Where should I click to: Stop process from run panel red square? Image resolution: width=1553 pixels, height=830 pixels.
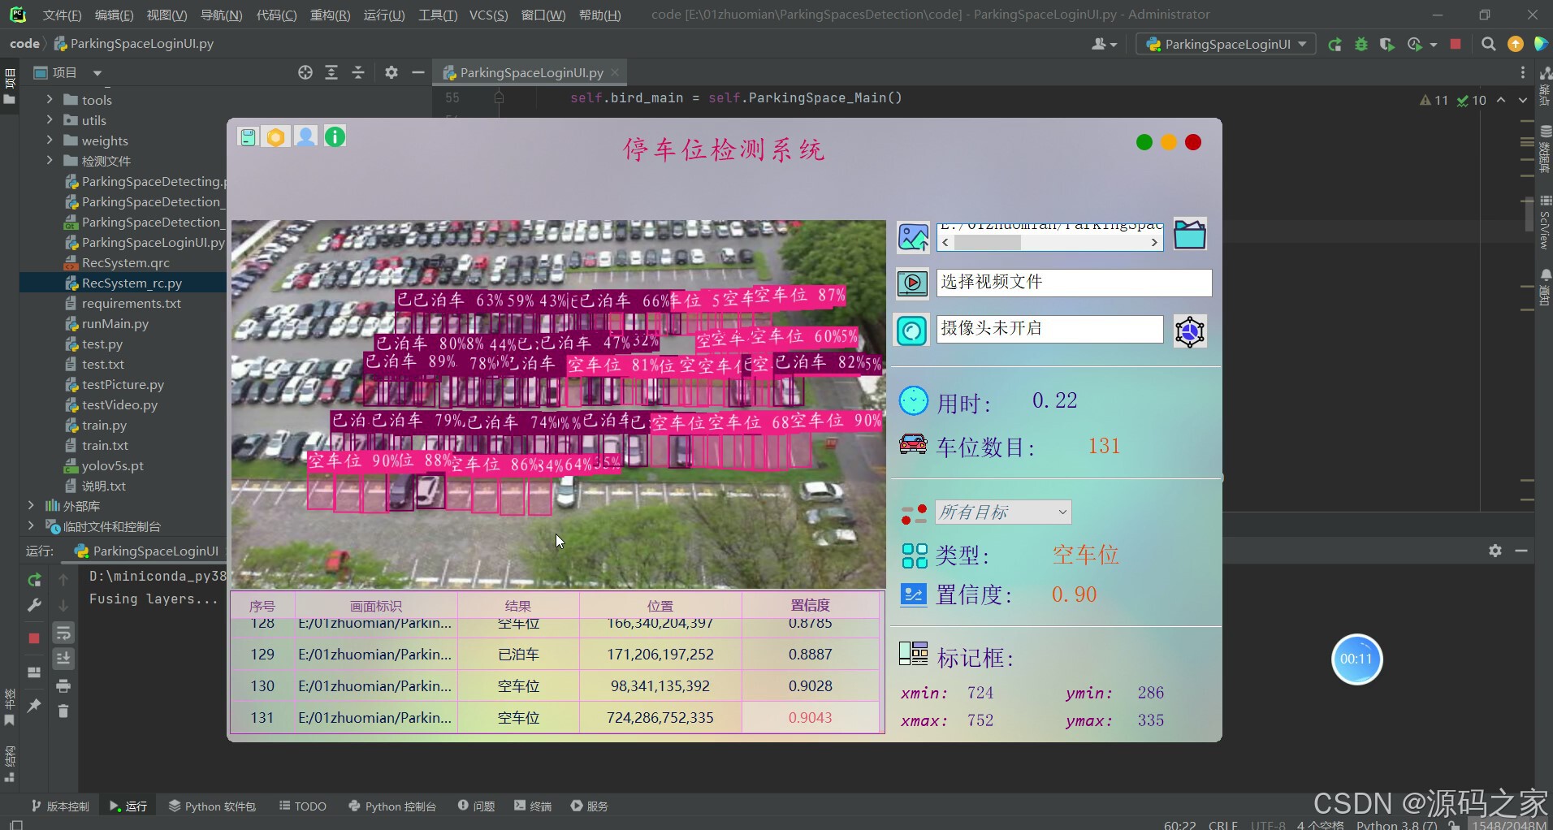point(34,638)
